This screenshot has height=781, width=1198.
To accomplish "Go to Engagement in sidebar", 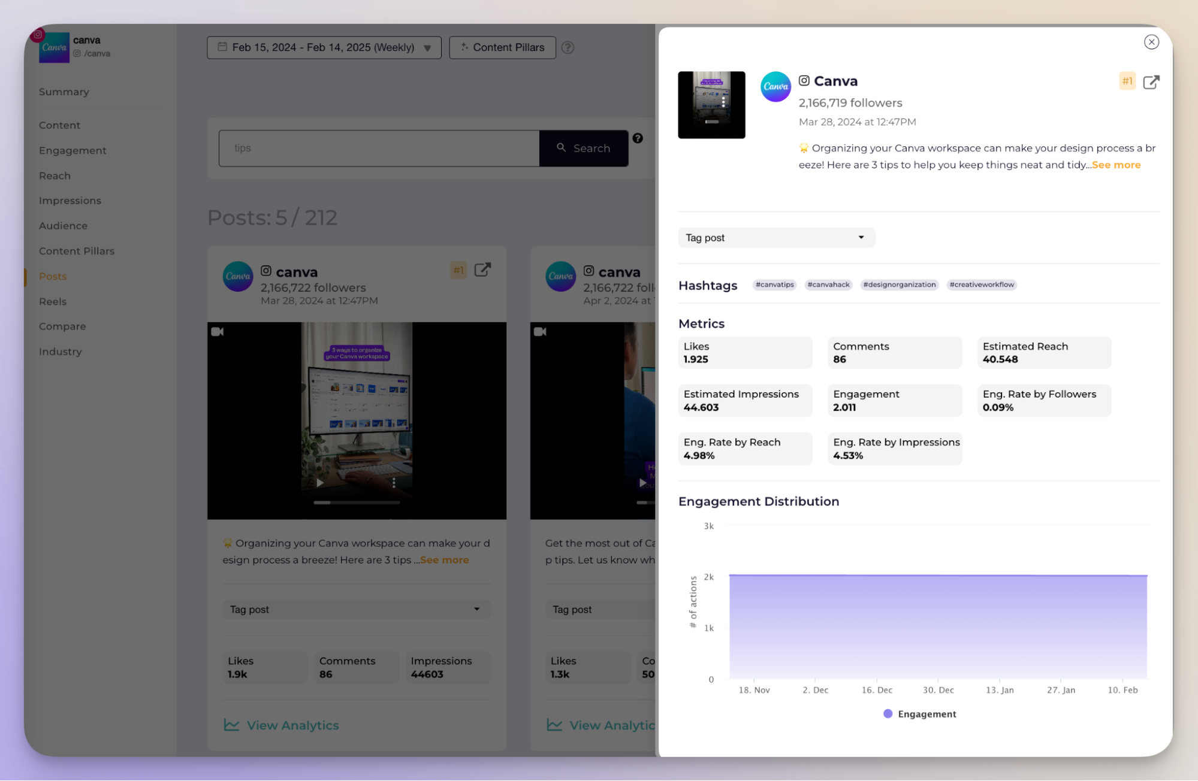I will (73, 150).
